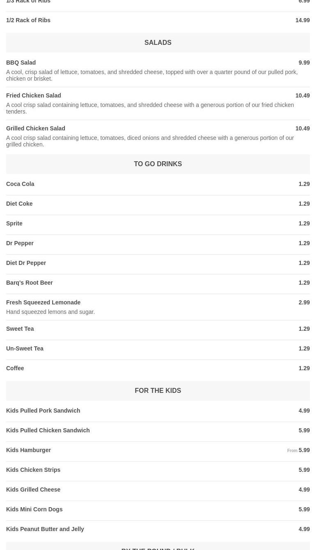This screenshot has height=550, width=316.
Task: Choose the Un-Sweet Tea drink
Action: (x=25, y=348)
